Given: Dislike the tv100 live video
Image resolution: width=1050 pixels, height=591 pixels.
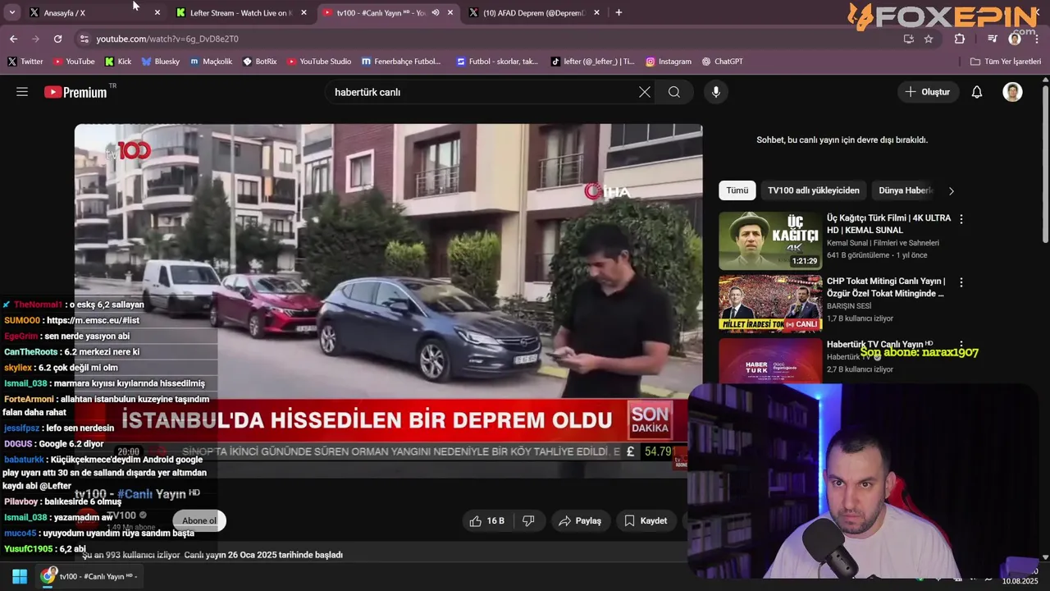Looking at the screenshot, I should tap(528, 520).
